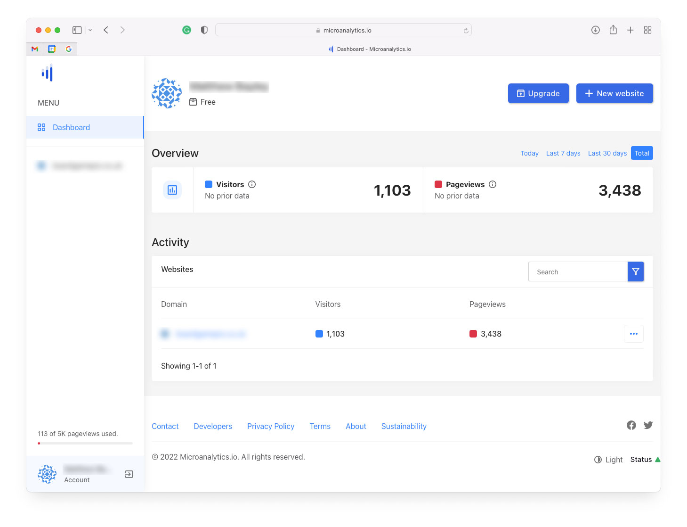Click the red Pageviews color square in Overview
Screen dimensions: 687x527
tap(438, 184)
